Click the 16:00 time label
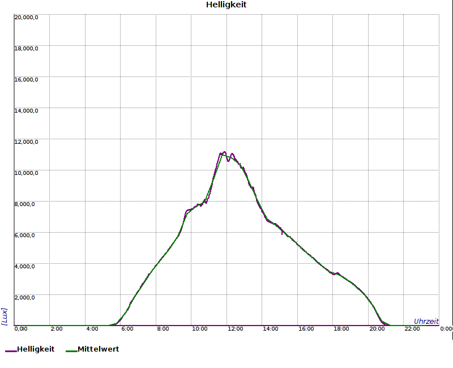This screenshot has height=368, width=453. (306, 329)
